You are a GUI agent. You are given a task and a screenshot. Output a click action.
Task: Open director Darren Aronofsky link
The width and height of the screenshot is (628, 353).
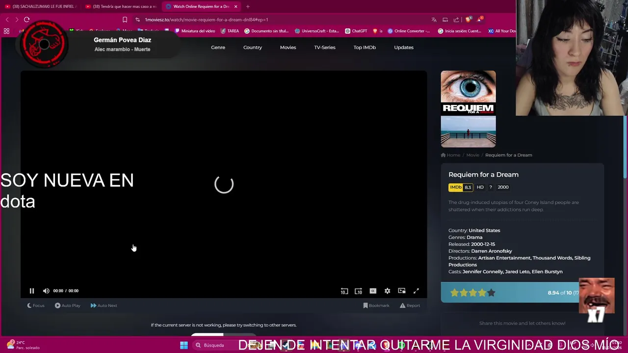click(492, 251)
